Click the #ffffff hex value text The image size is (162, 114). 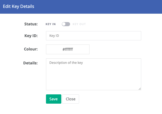click(68, 49)
